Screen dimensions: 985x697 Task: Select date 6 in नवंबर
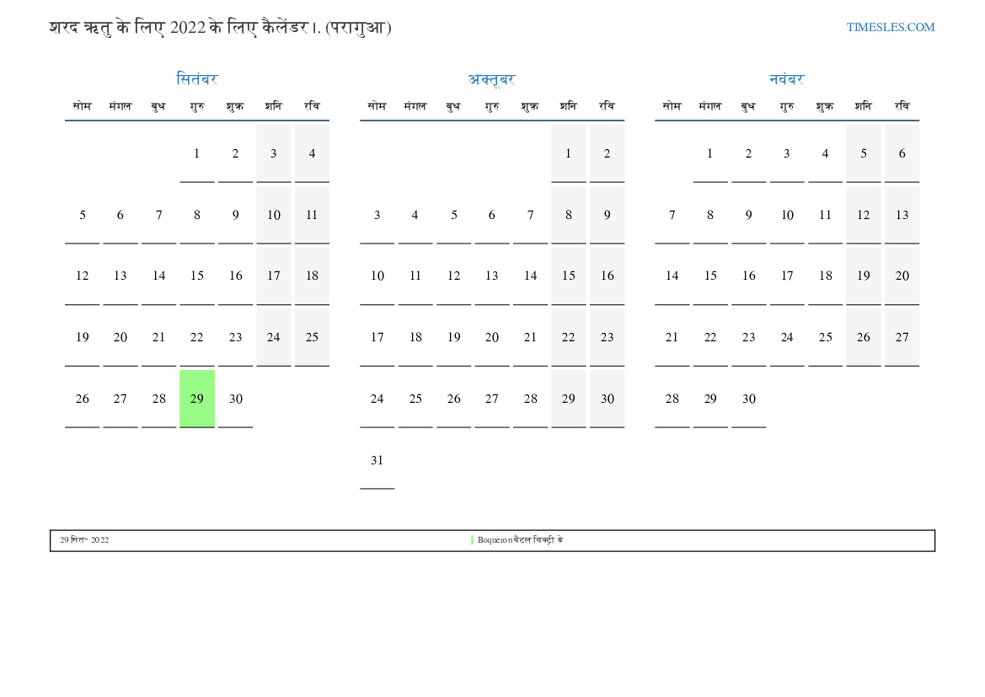(902, 153)
